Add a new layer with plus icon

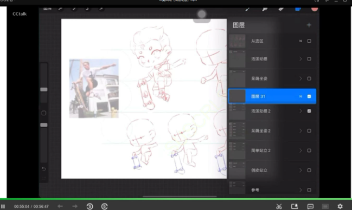point(309,25)
